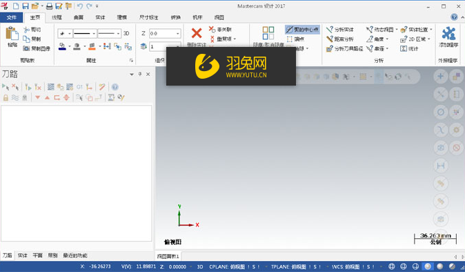
Task: Launch the add-in puzzle piece icon
Action: 448,33
